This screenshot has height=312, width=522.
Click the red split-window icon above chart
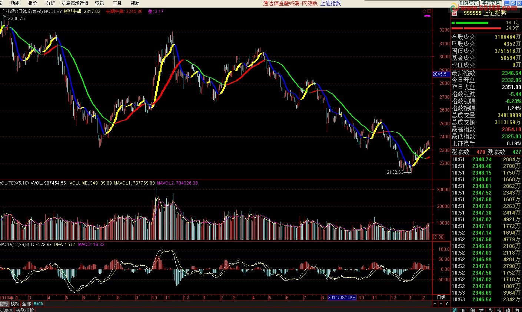429,11
